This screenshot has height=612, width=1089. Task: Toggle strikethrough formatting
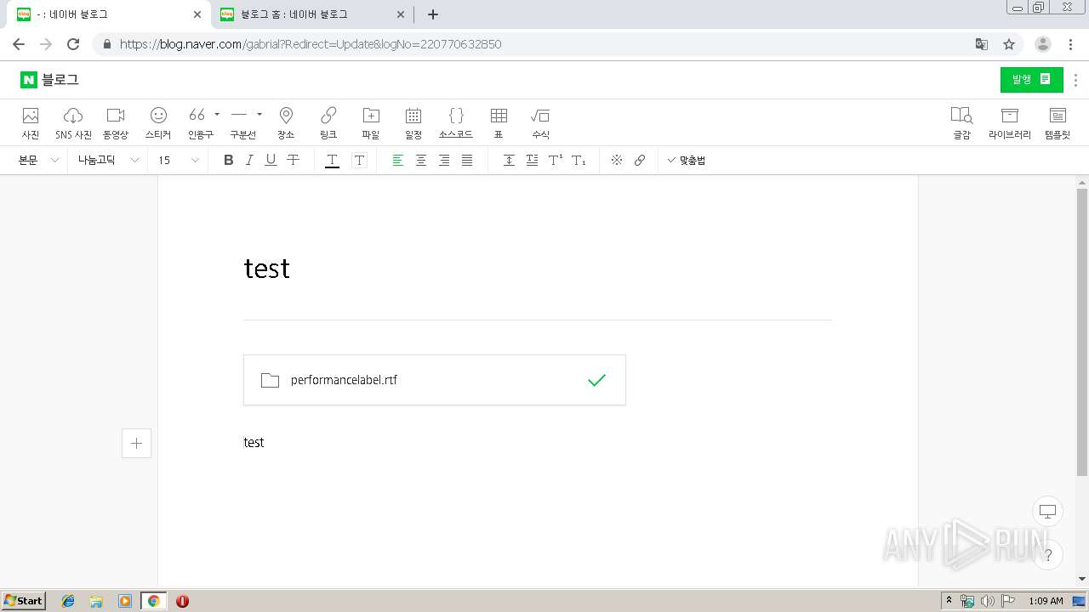[x=293, y=161]
